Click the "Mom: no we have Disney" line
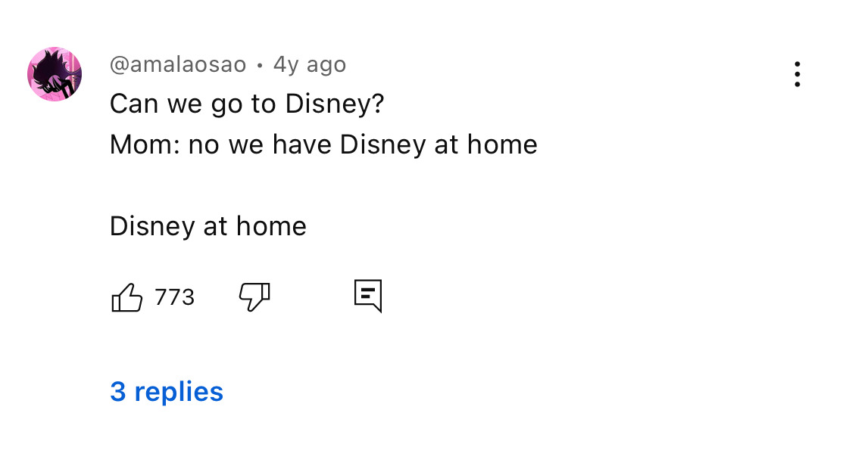Viewport: 852px width, 469px height. (x=323, y=144)
